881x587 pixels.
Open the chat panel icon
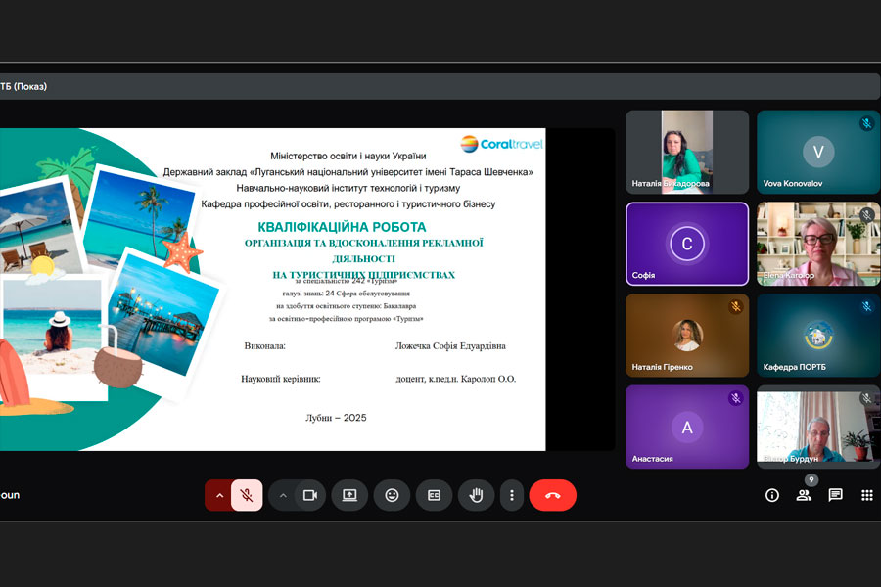click(836, 495)
